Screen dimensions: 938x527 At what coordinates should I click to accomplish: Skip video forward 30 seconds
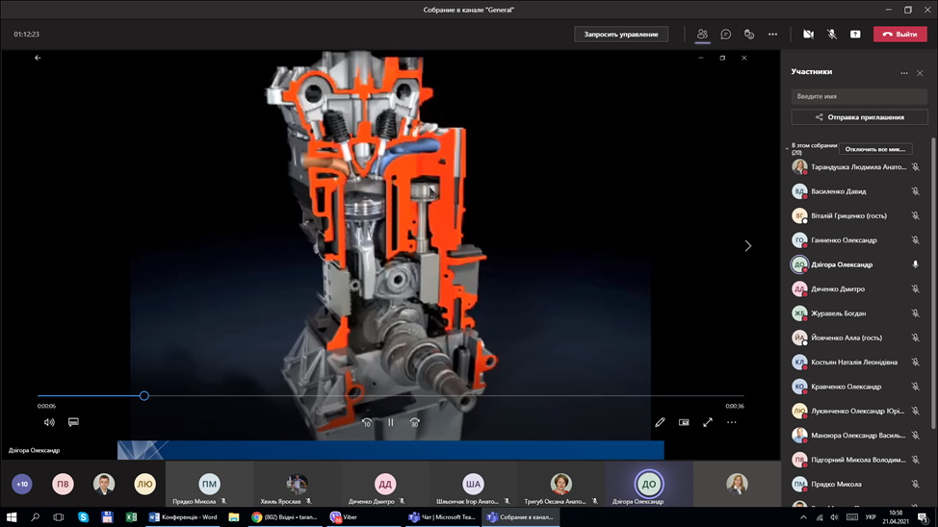click(414, 422)
